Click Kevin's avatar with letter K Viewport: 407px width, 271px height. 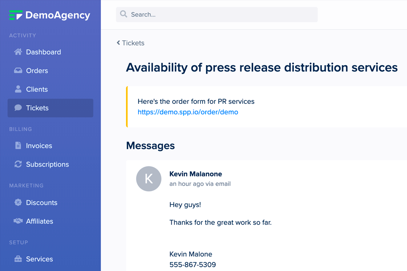click(x=148, y=179)
